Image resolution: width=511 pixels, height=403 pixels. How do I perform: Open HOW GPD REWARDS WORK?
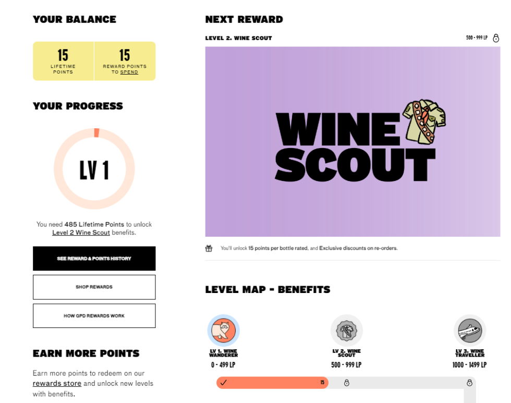[94, 315]
